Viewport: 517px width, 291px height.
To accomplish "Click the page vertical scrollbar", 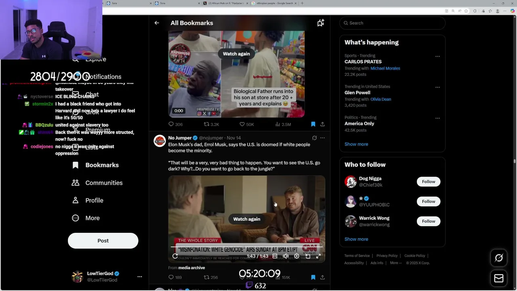I will point(515,162).
